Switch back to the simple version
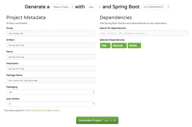 point(42,111)
